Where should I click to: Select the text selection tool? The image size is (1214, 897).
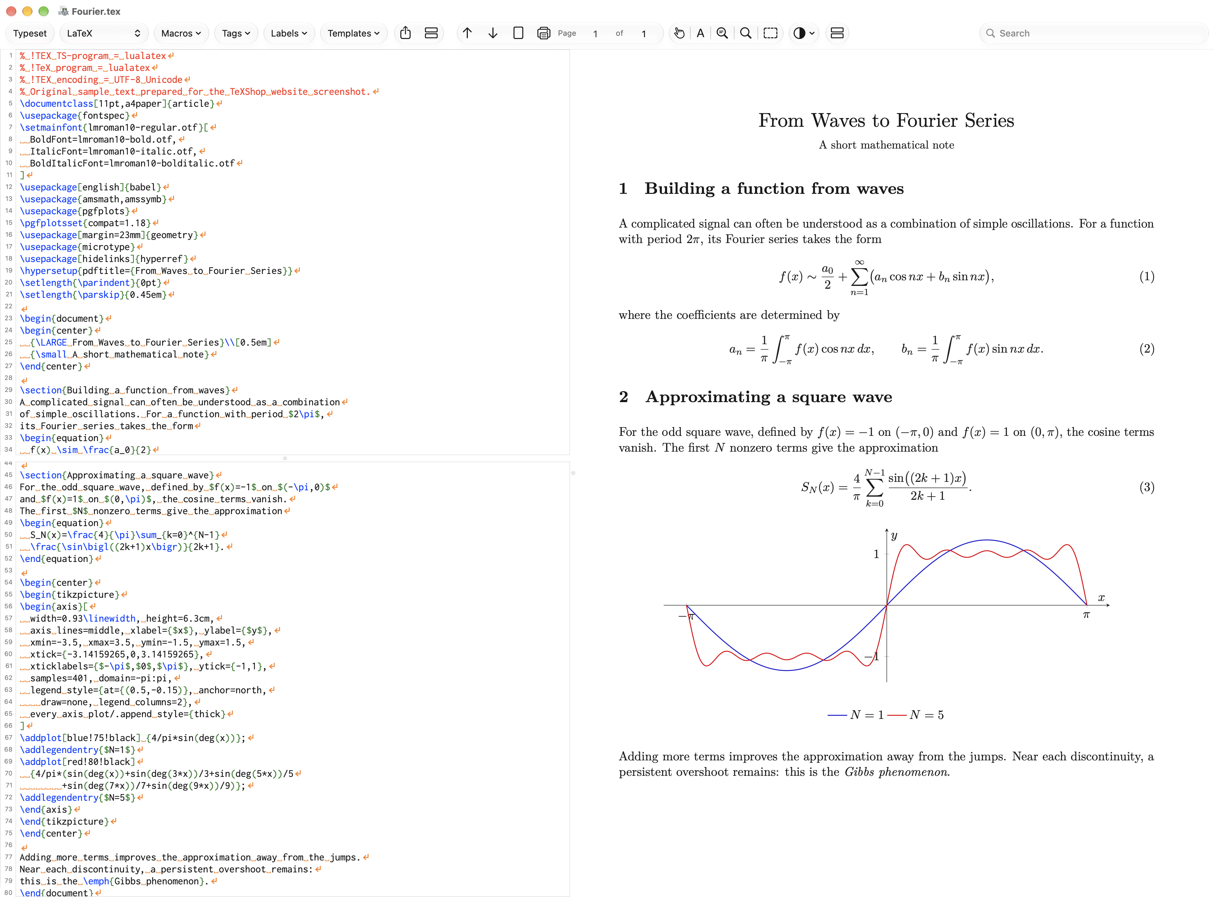[700, 33]
